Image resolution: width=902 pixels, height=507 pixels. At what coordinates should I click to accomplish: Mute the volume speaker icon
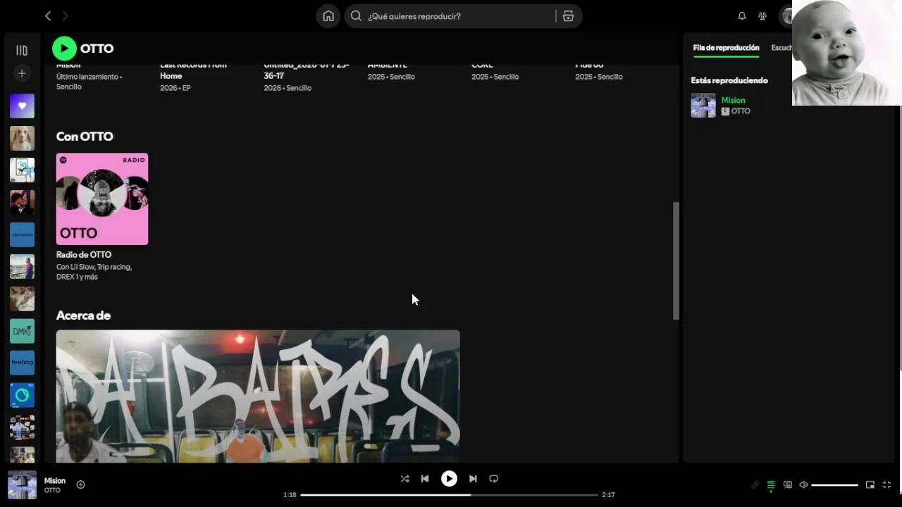(803, 484)
